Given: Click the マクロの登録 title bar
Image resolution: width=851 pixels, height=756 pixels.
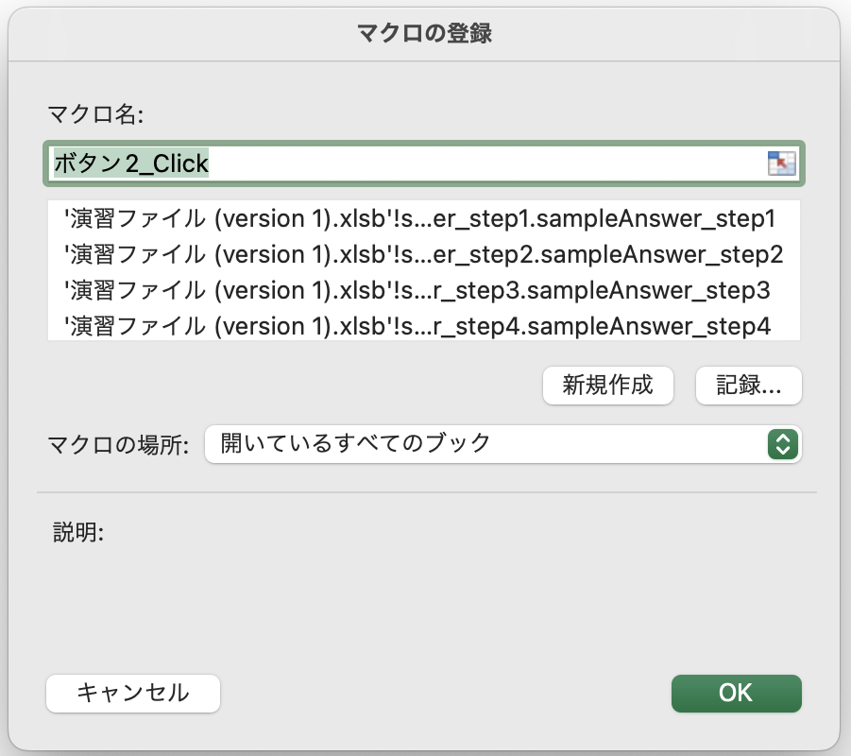Looking at the screenshot, I should (424, 34).
